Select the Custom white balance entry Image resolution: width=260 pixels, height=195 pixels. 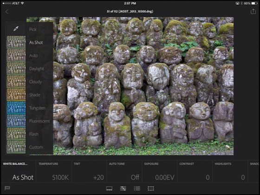click(36, 147)
